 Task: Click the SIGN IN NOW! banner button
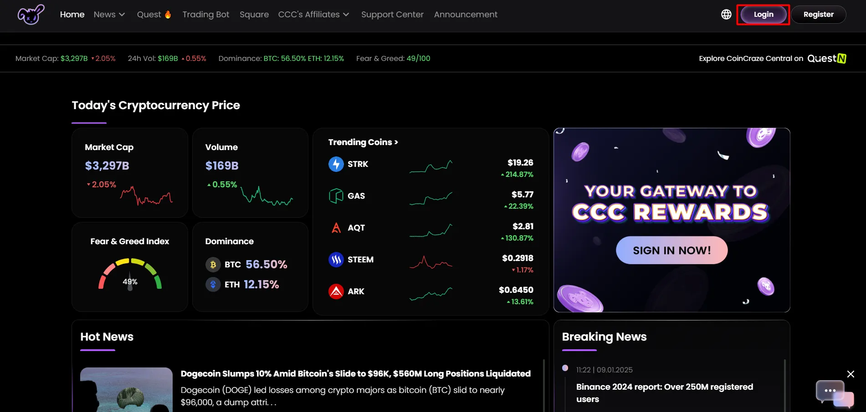(671, 250)
